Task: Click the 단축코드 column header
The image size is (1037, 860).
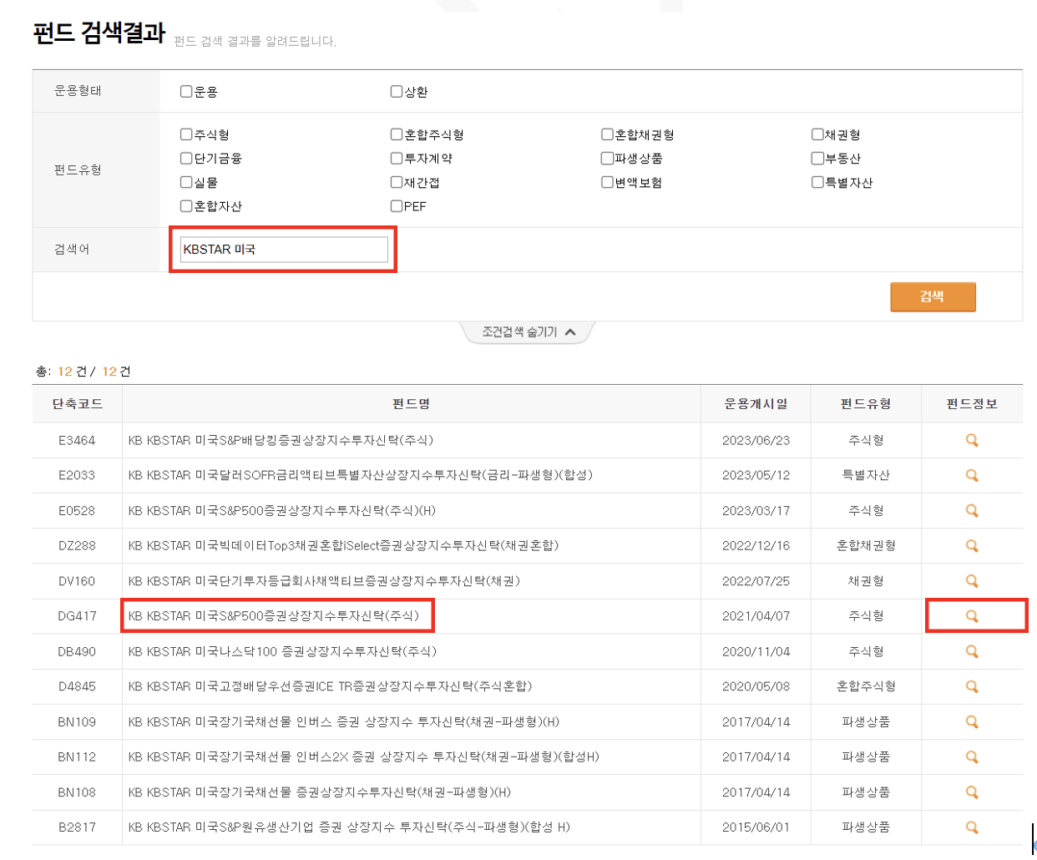Action: pos(78,403)
